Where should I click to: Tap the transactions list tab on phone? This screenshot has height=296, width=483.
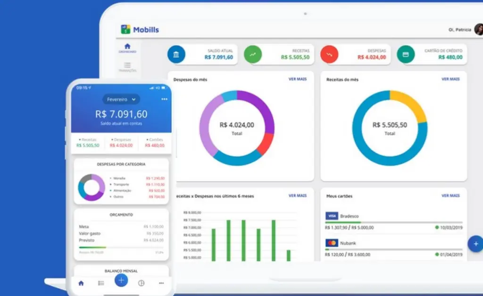click(101, 283)
